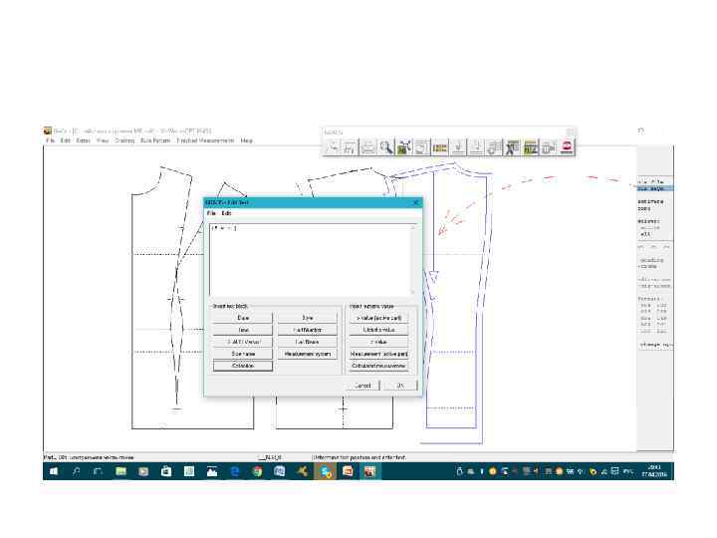The height and width of the screenshot is (538, 717).
Task: Cancel the Edit Text dialog
Action: coord(362,386)
